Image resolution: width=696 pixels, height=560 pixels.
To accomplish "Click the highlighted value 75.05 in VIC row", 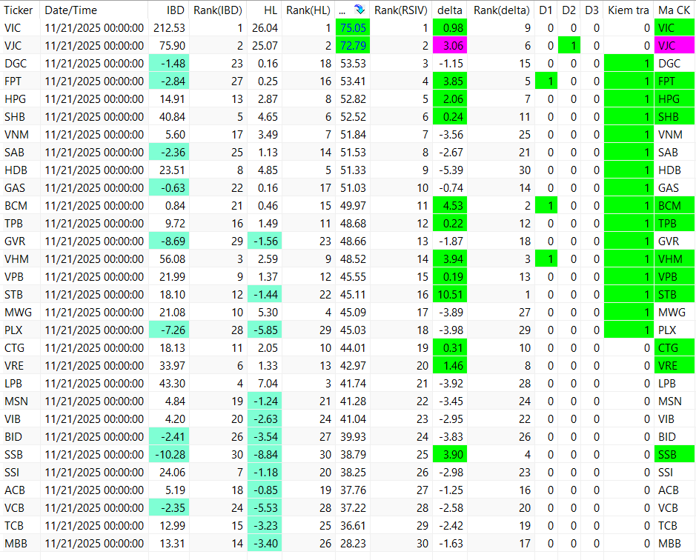I will [x=353, y=28].
